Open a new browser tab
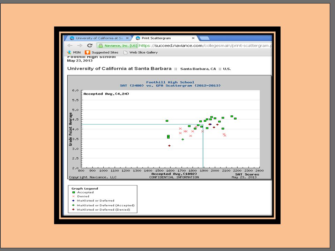 pyautogui.click(x=204, y=38)
